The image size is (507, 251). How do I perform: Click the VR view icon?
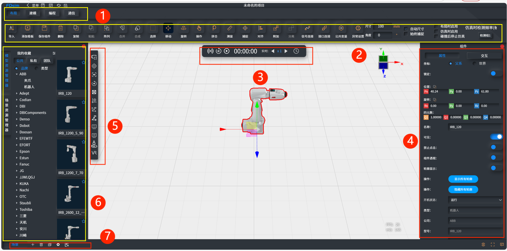[x=94, y=153]
